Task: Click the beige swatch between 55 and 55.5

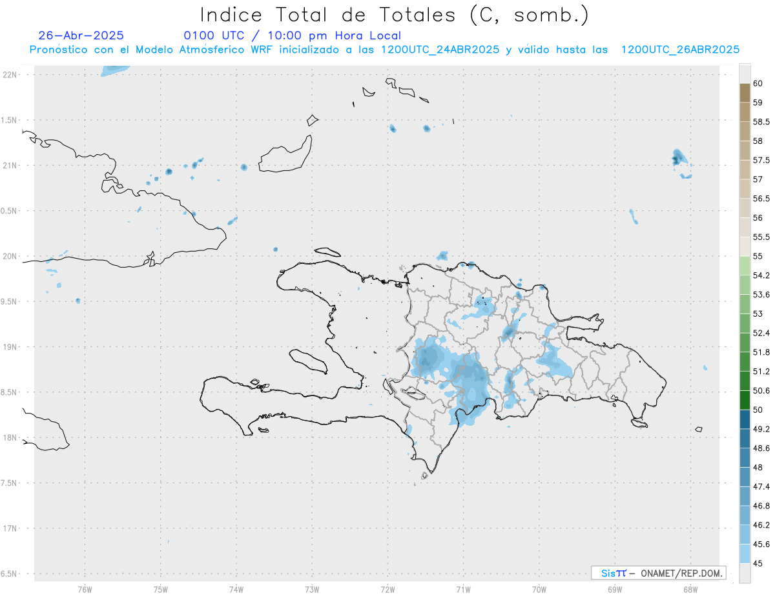Action: 745,246
